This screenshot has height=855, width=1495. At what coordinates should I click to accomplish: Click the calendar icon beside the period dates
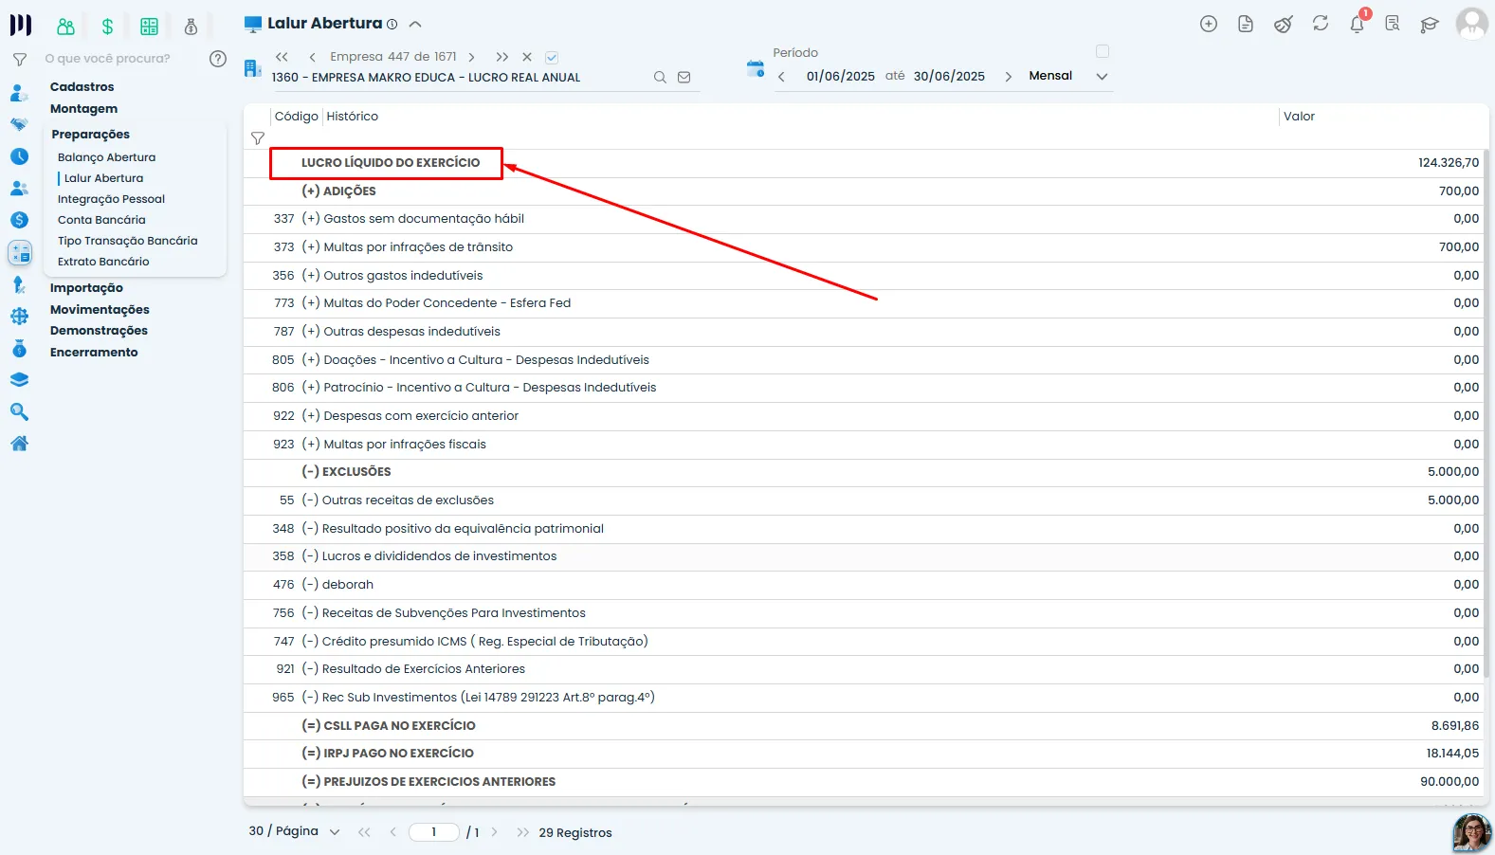pyautogui.click(x=755, y=69)
